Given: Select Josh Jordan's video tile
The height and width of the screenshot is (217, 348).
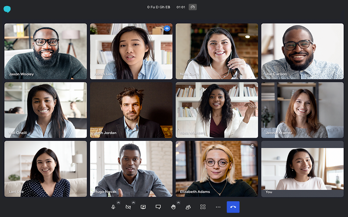Looking at the screenshot, I should tap(131, 110).
